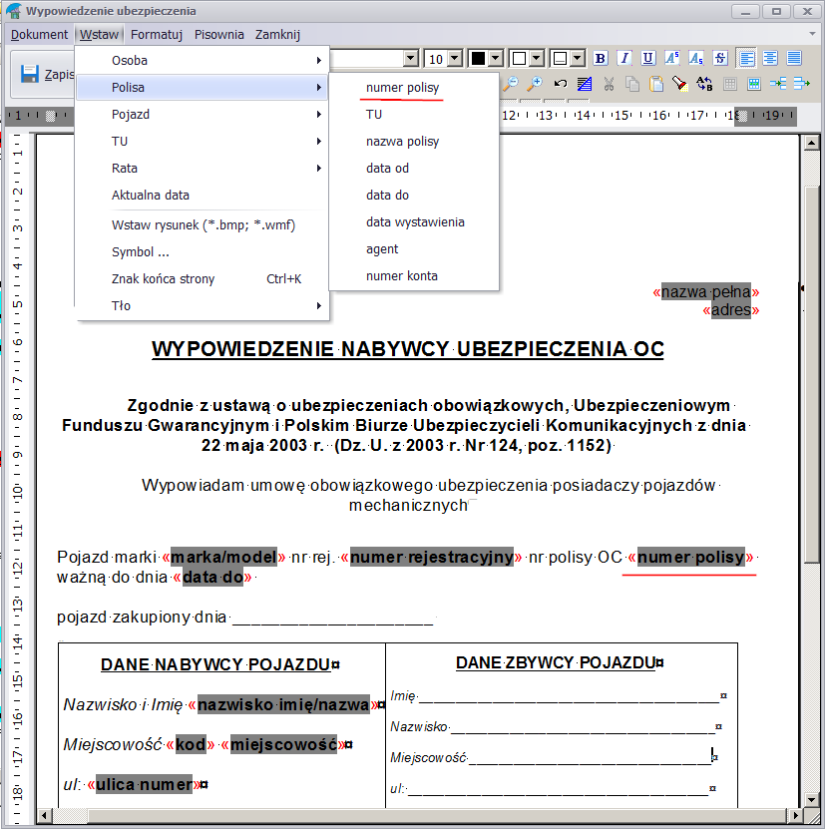Open the background color dropdown arrow
Image resolution: width=825 pixels, height=829 pixels.
(537, 58)
